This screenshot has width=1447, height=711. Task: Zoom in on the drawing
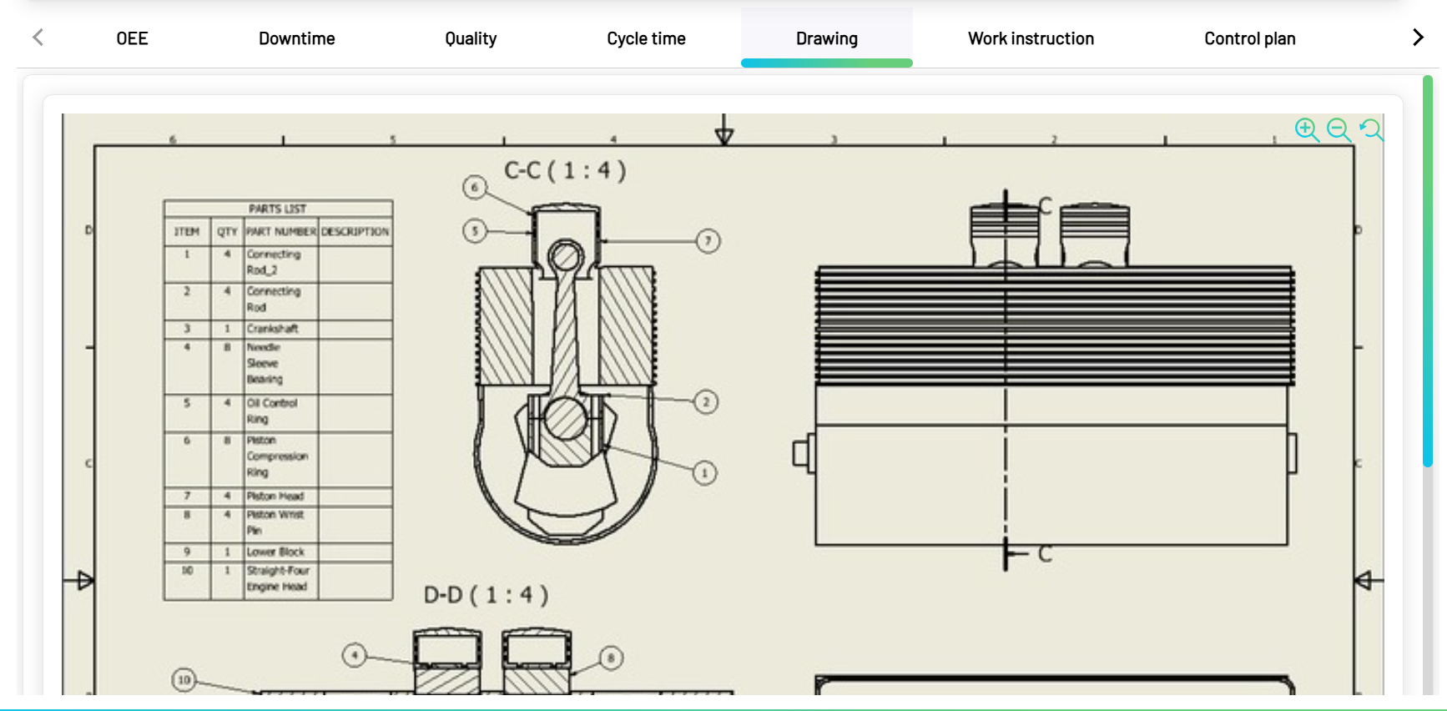(1307, 129)
